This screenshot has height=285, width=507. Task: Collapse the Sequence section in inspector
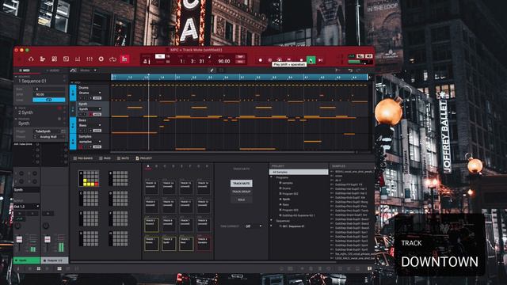[16, 77]
